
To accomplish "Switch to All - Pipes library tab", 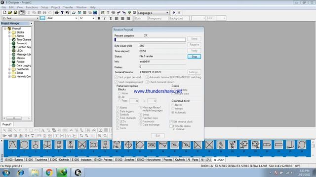I will point(193,160).
